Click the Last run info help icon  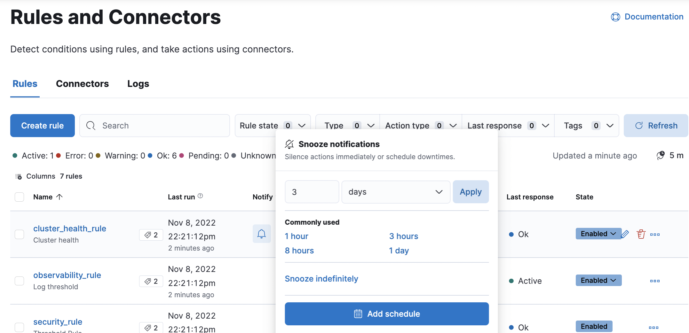click(x=200, y=196)
